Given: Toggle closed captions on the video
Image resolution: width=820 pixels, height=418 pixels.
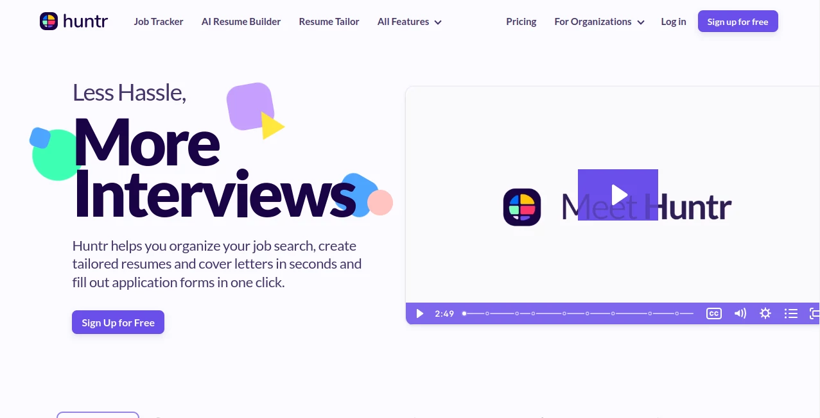Looking at the screenshot, I should point(714,313).
